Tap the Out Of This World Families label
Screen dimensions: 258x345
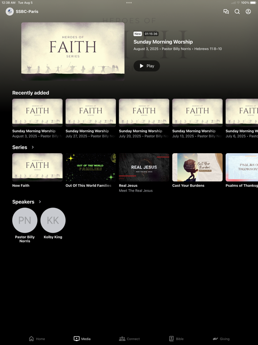click(88, 186)
